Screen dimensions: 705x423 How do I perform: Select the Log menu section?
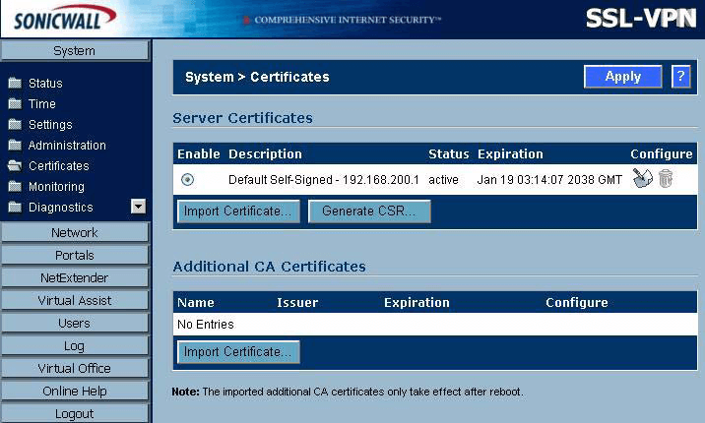coord(75,345)
